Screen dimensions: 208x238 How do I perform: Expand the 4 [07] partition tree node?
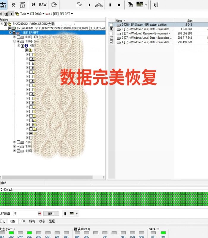[x=15, y=151]
